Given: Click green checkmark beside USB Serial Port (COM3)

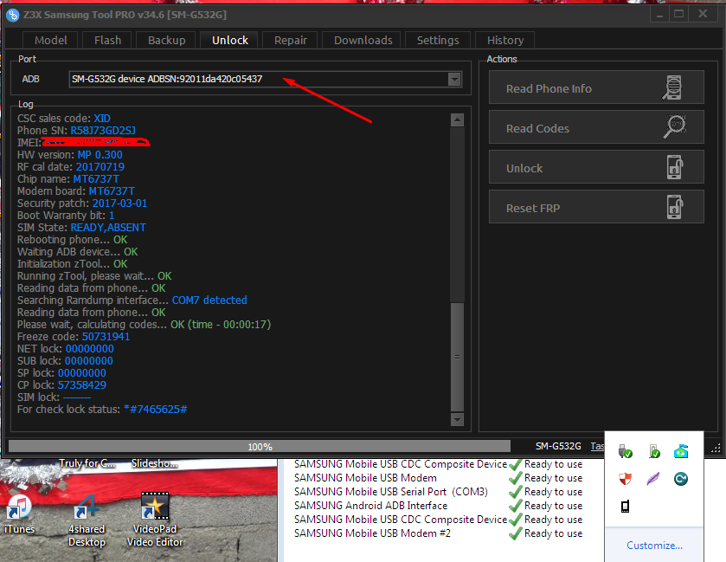Looking at the screenshot, I should click(516, 492).
